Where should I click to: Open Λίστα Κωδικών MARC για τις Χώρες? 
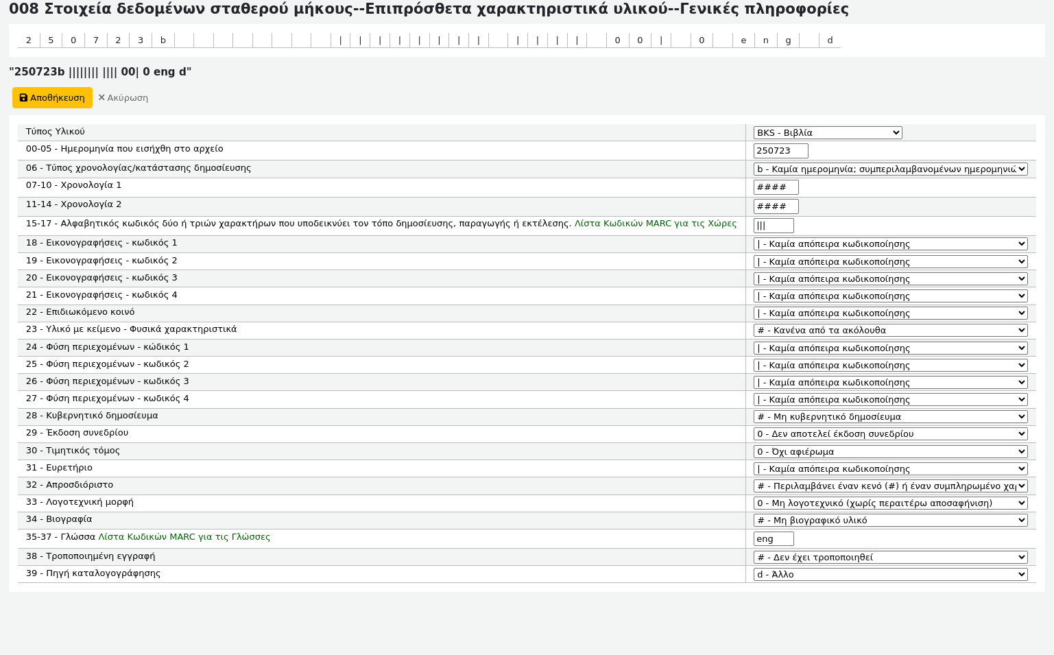655,224
